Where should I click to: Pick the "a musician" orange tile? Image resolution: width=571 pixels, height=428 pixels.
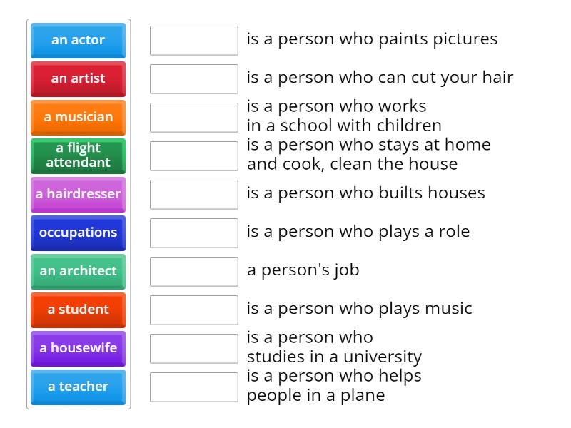(x=78, y=118)
